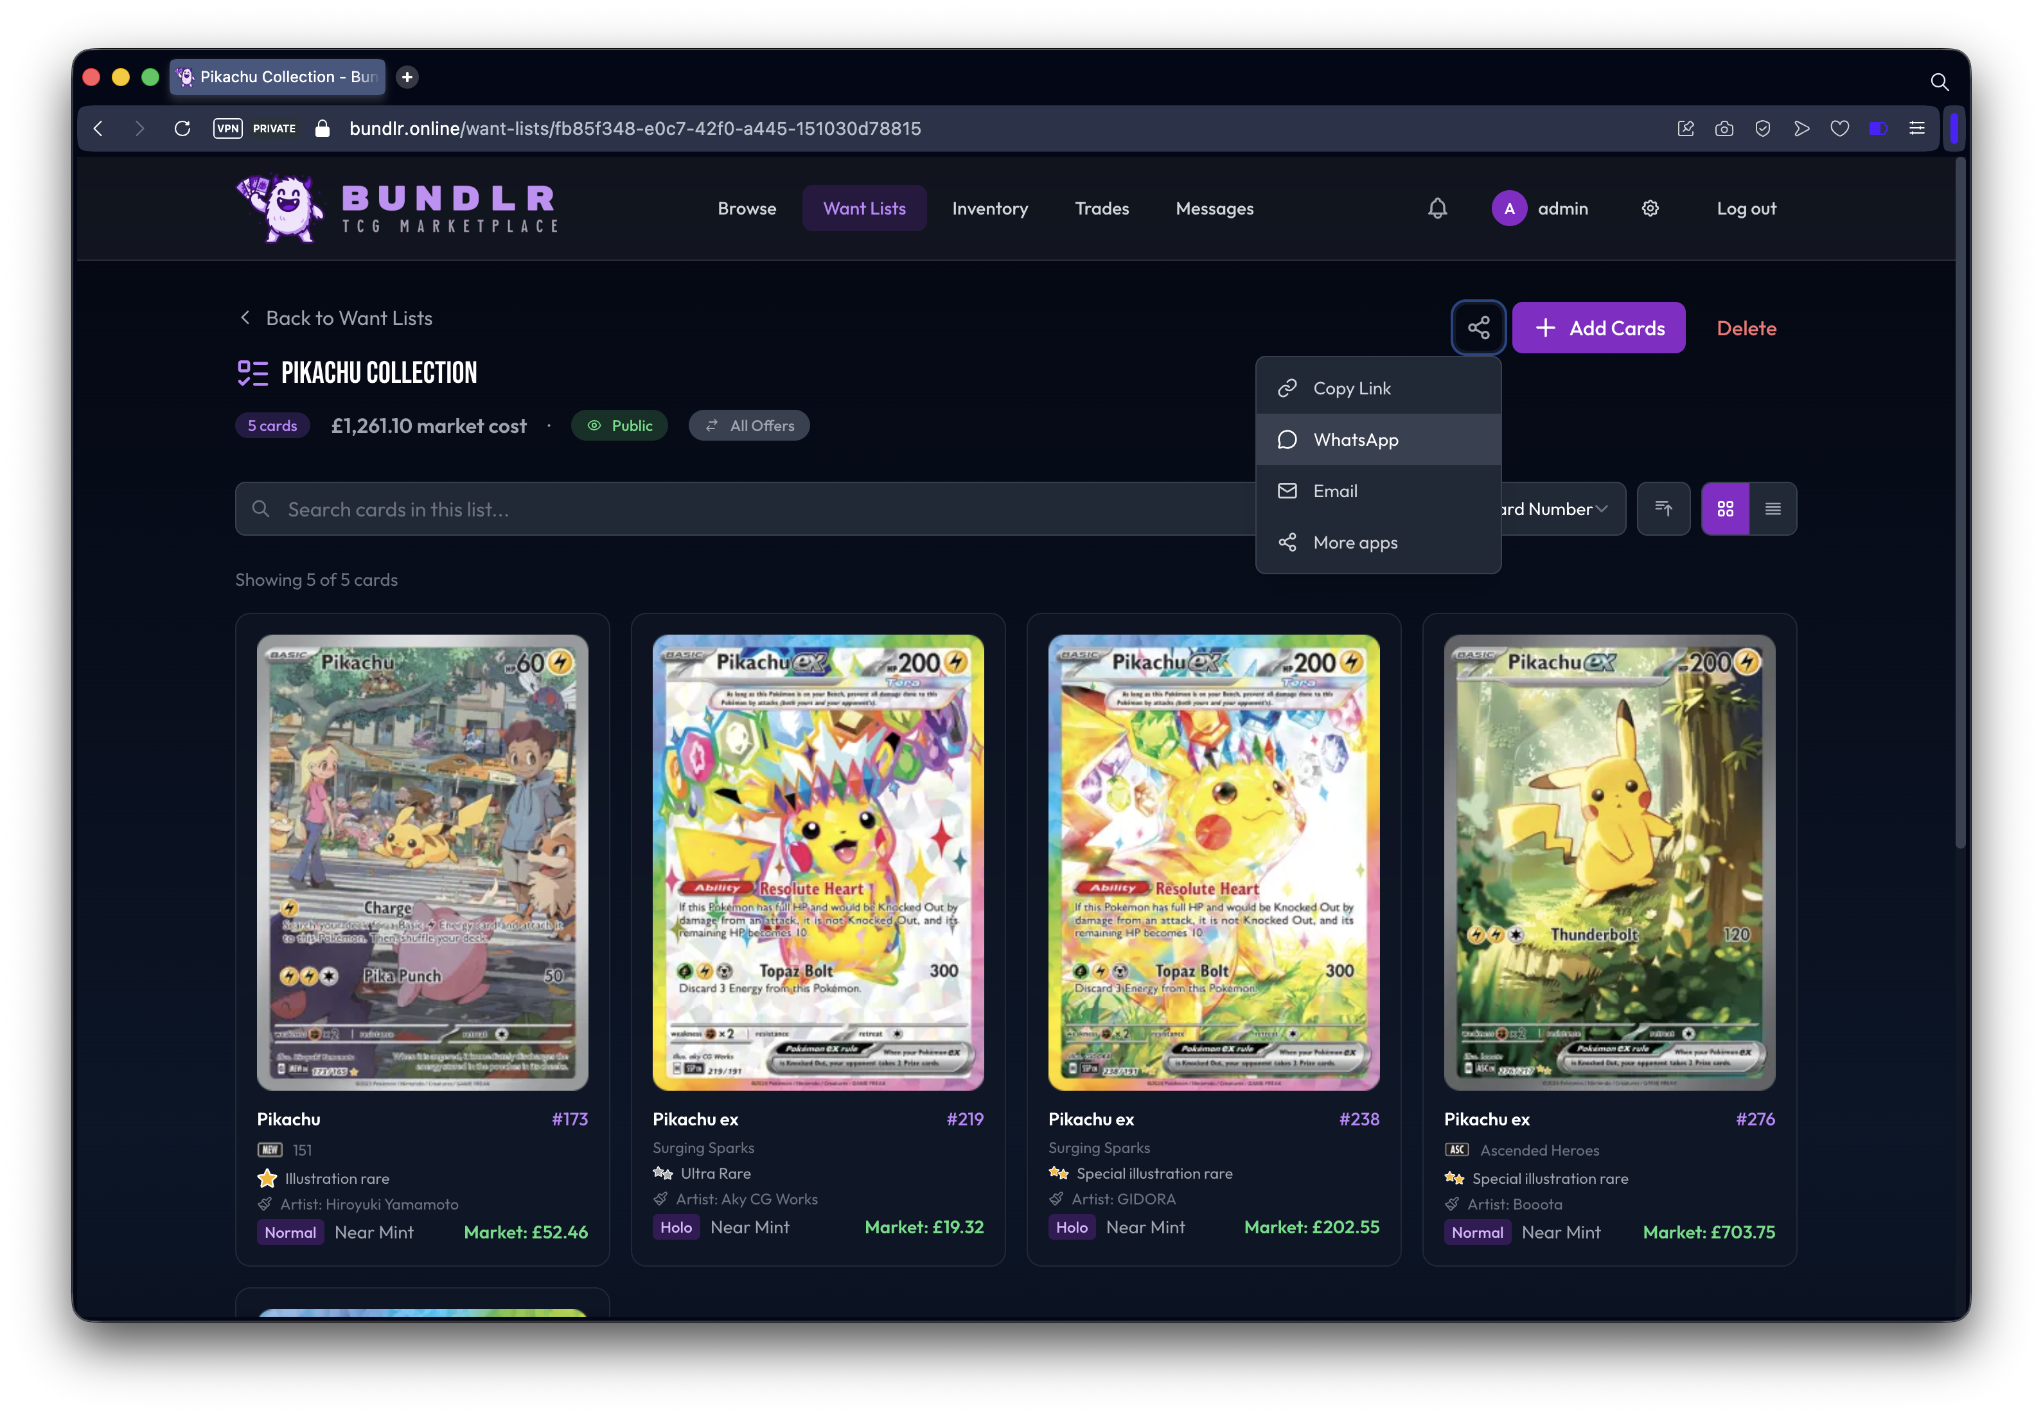Click the VPN badge in address bar
The width and height of the screenshot is (2043, 1417).
228,128
